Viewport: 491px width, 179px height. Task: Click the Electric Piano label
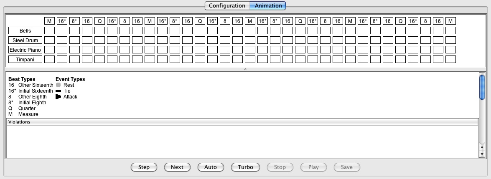(25, 50)
